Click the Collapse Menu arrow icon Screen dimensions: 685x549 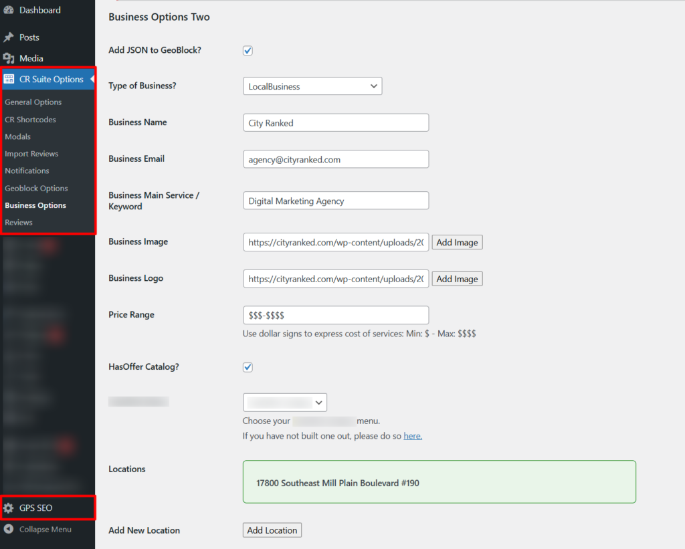[9, 529]
